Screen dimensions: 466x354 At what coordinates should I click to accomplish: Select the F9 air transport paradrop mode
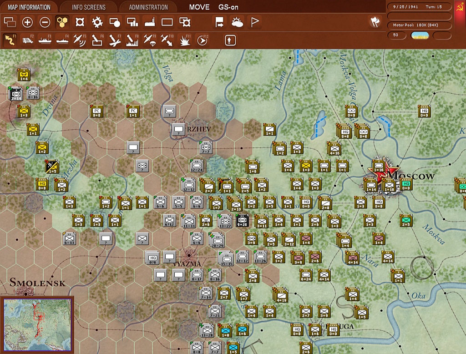coord(150,40)
